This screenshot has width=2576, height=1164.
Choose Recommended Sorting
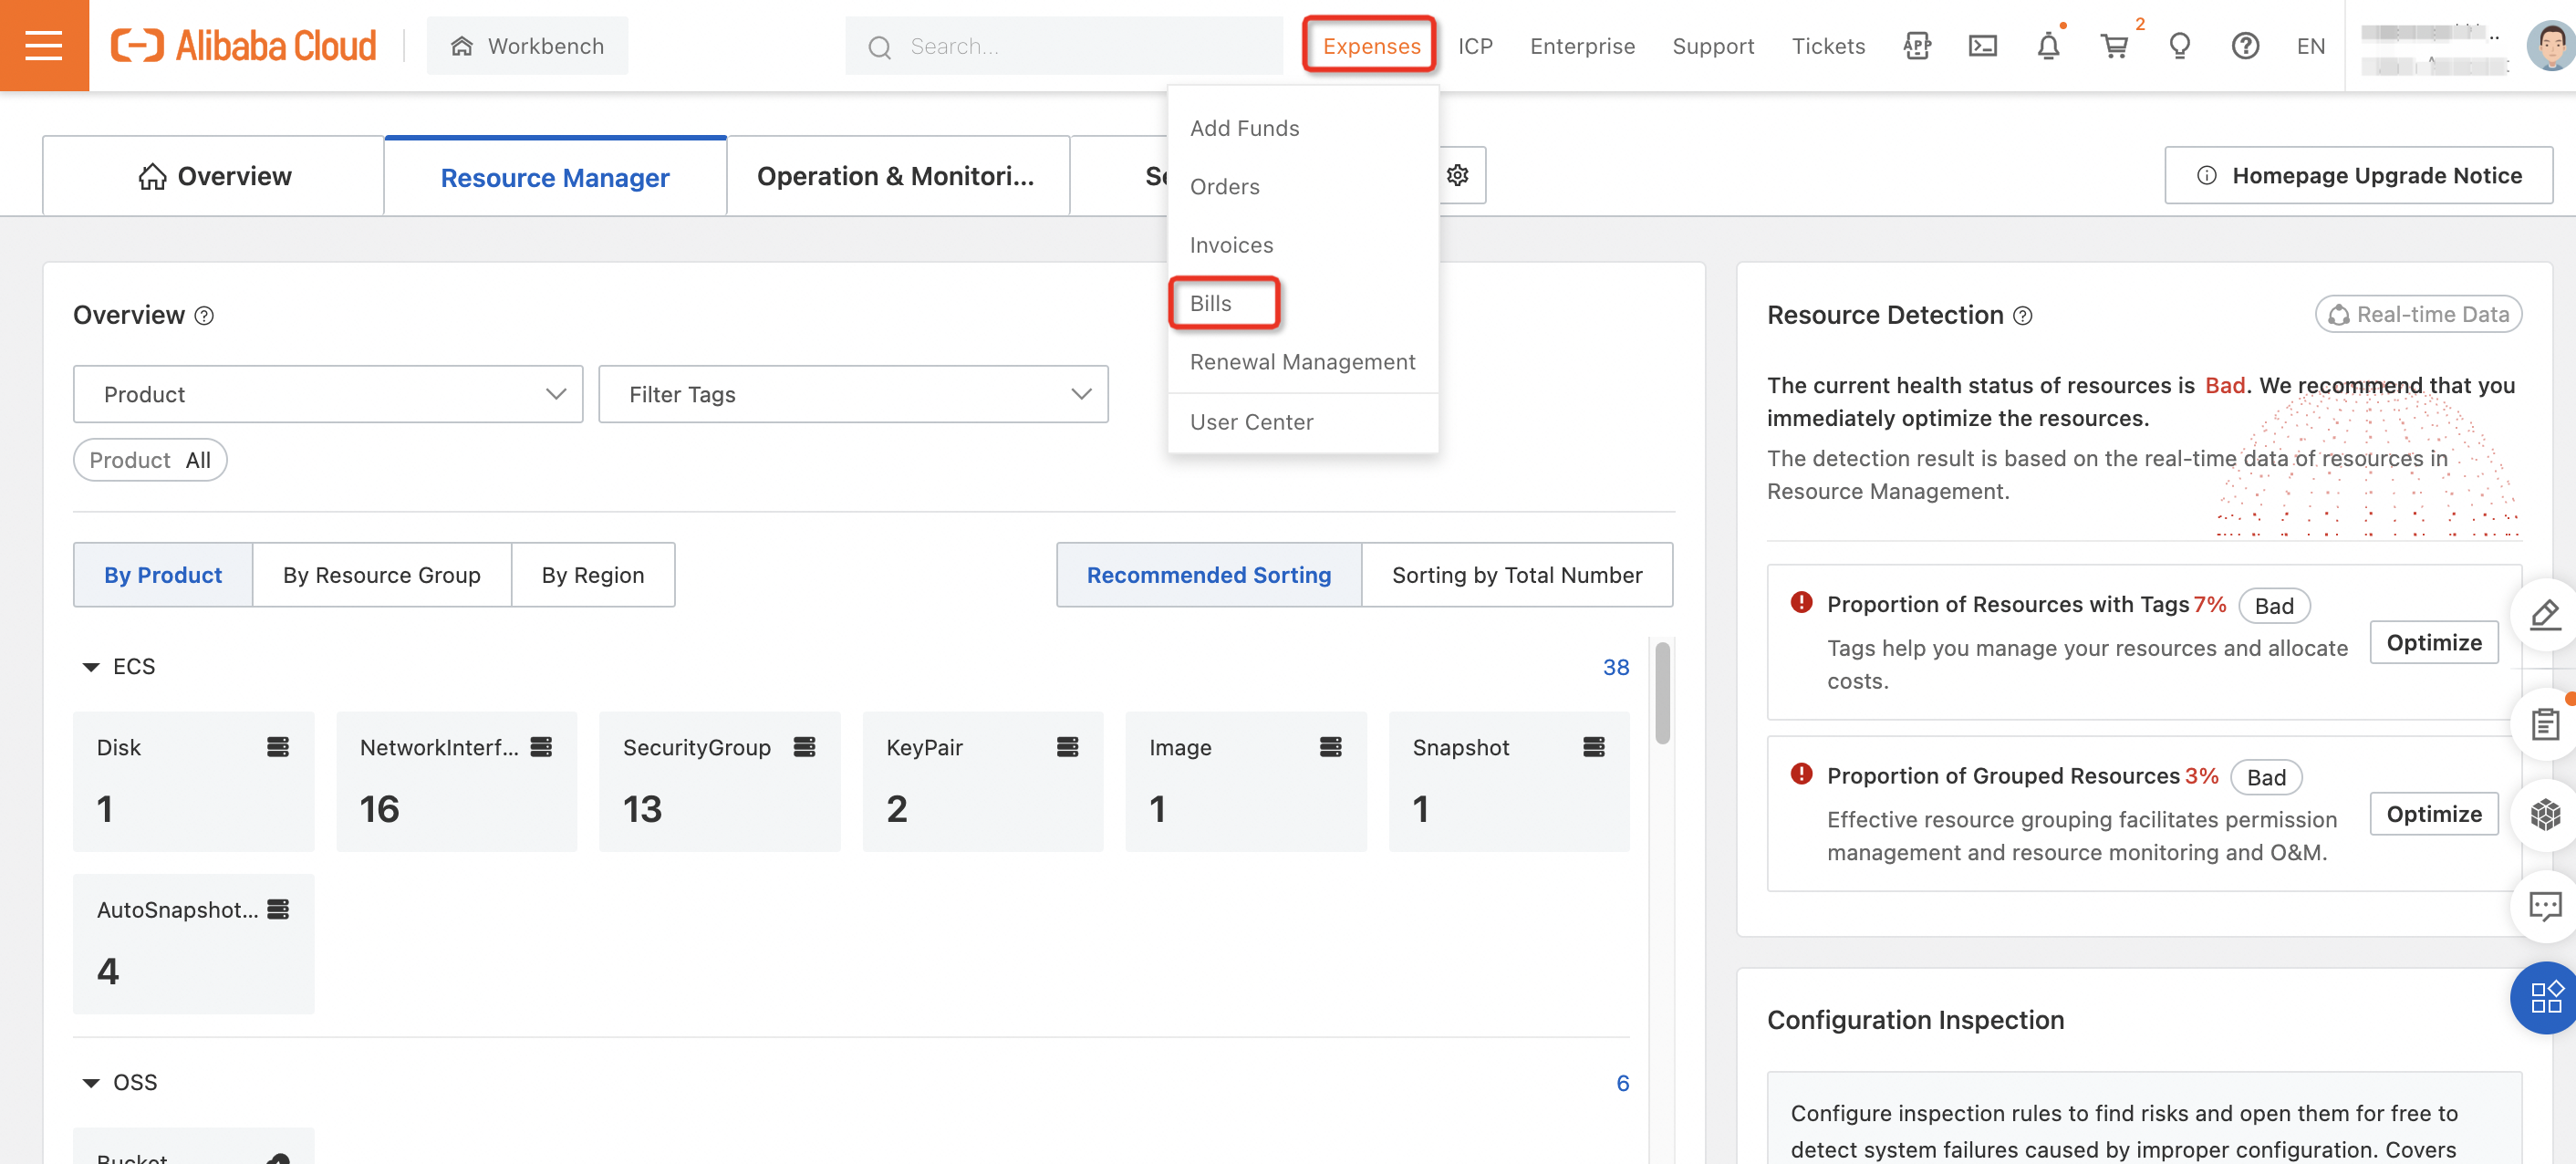tap(1209, 575)
